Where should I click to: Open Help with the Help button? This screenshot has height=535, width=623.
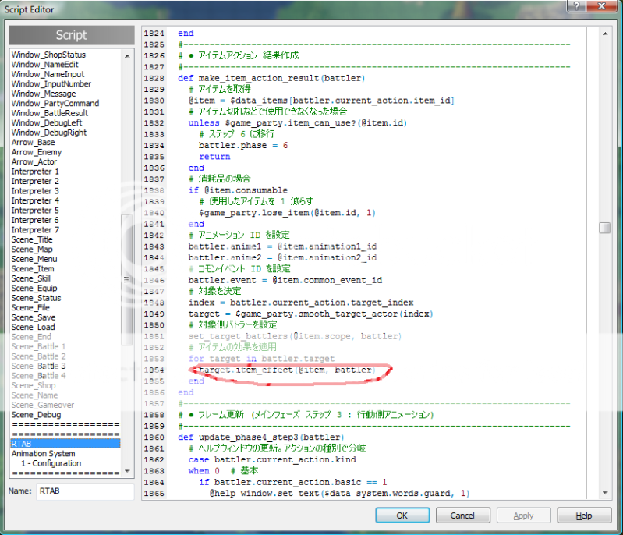pos(584,516)
